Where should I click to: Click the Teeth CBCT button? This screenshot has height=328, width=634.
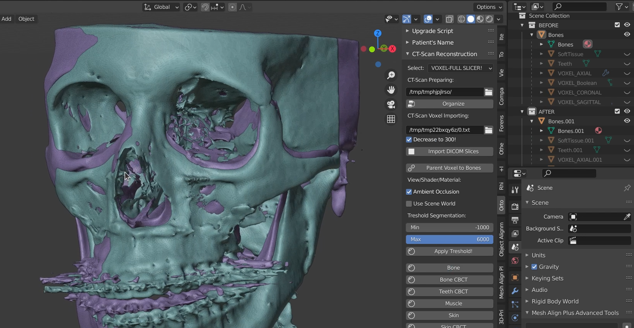click(449, 292)
